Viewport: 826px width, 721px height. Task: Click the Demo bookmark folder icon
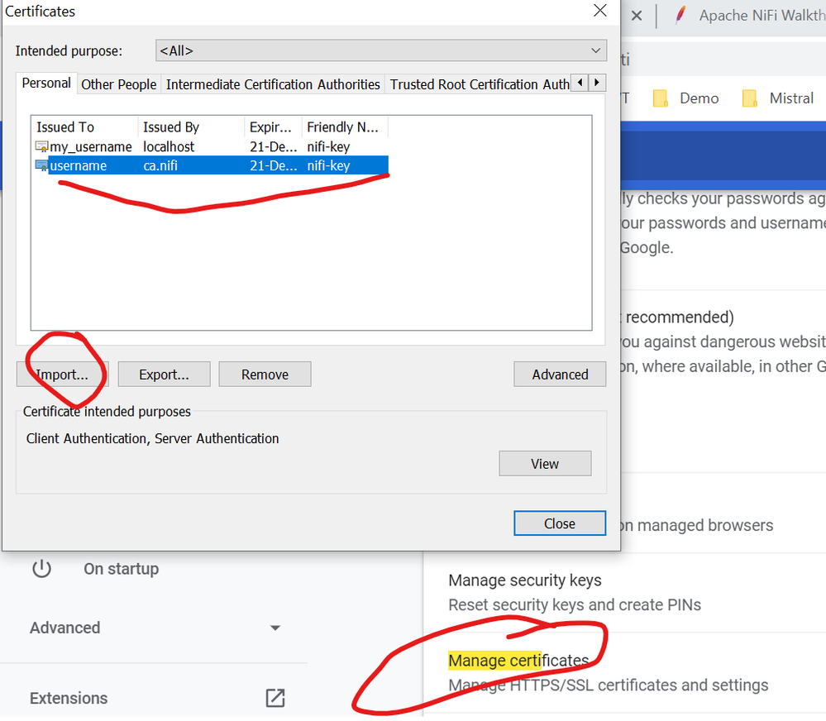pyautogui.click(x=660, y=98)
